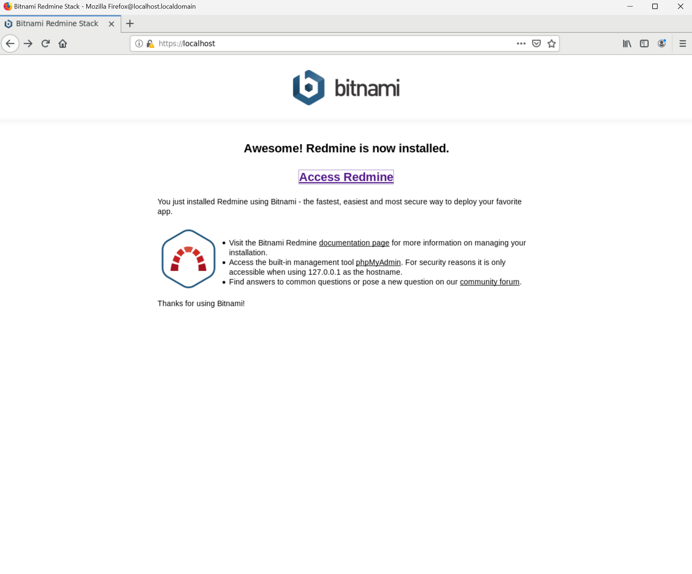Toggle the Firefox sidebar

(x=644, y=44)
